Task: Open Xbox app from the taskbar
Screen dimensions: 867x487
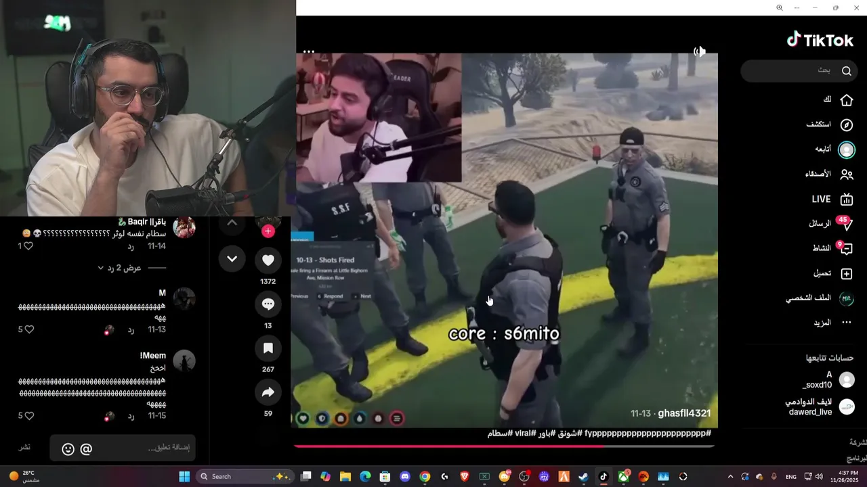Action: tap(623, 476)
